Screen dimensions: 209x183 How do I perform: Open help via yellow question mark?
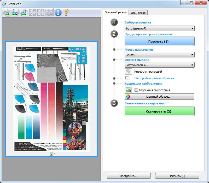pos(66,13)
